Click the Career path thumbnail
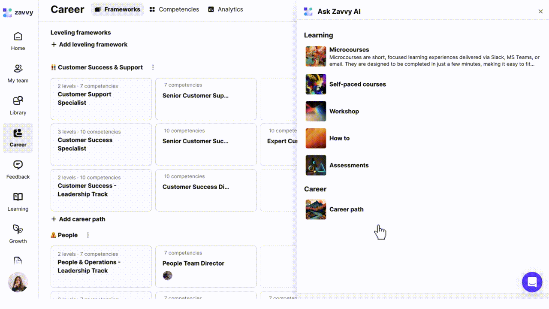Screen dimensions: 549x309 tap(316, 209)
